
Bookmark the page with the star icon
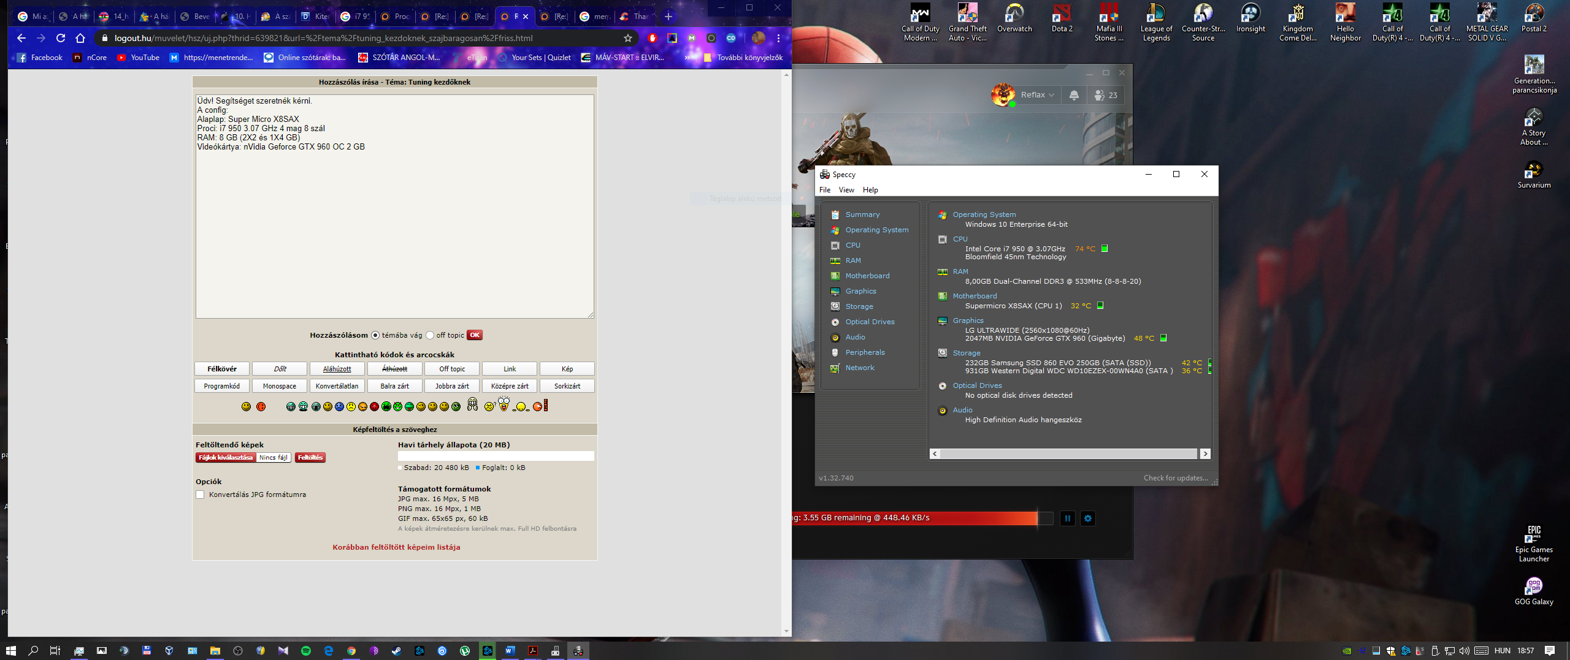[x=627, y=38]
